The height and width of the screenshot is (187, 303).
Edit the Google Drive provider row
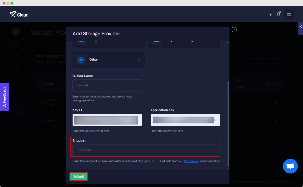(267, 104)
